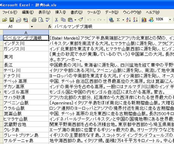Click the permission/email icon beside Save
This screenshot has width=174, height=144.
(19, 20)
